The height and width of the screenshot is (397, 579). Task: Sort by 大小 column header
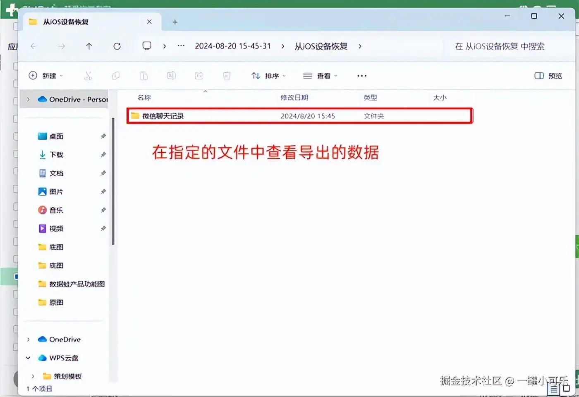click(x=440, y=98)
